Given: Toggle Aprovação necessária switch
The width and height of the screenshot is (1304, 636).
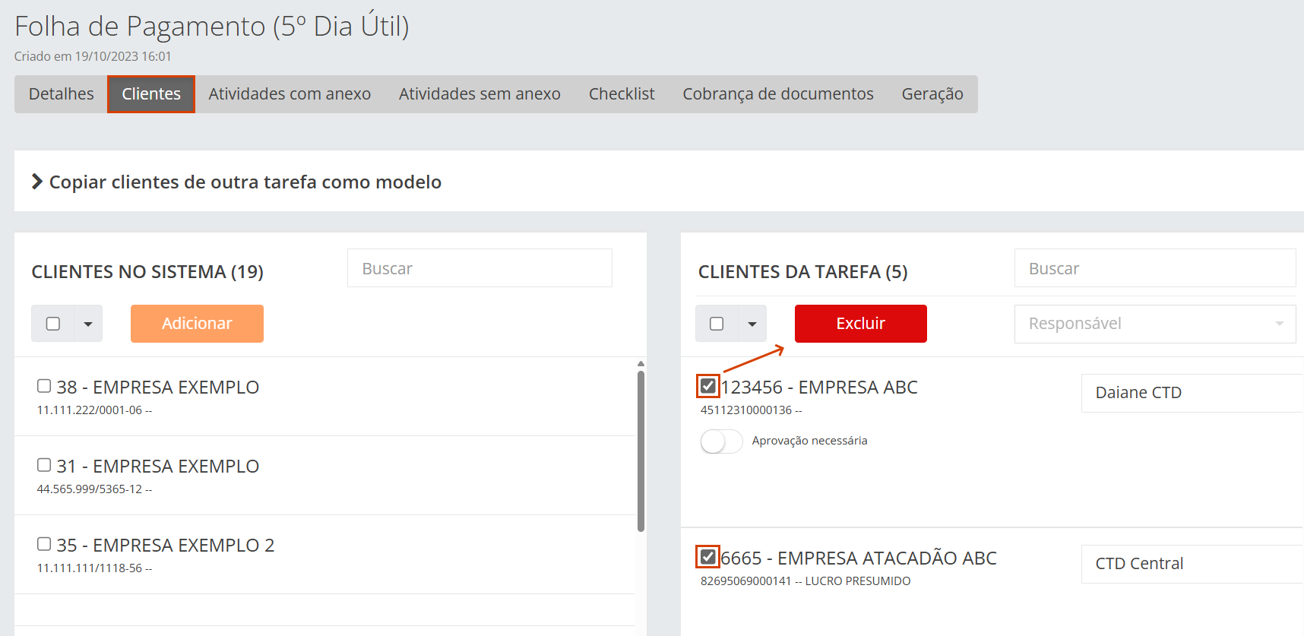Looking at the screenshot, I should (721, 441).
